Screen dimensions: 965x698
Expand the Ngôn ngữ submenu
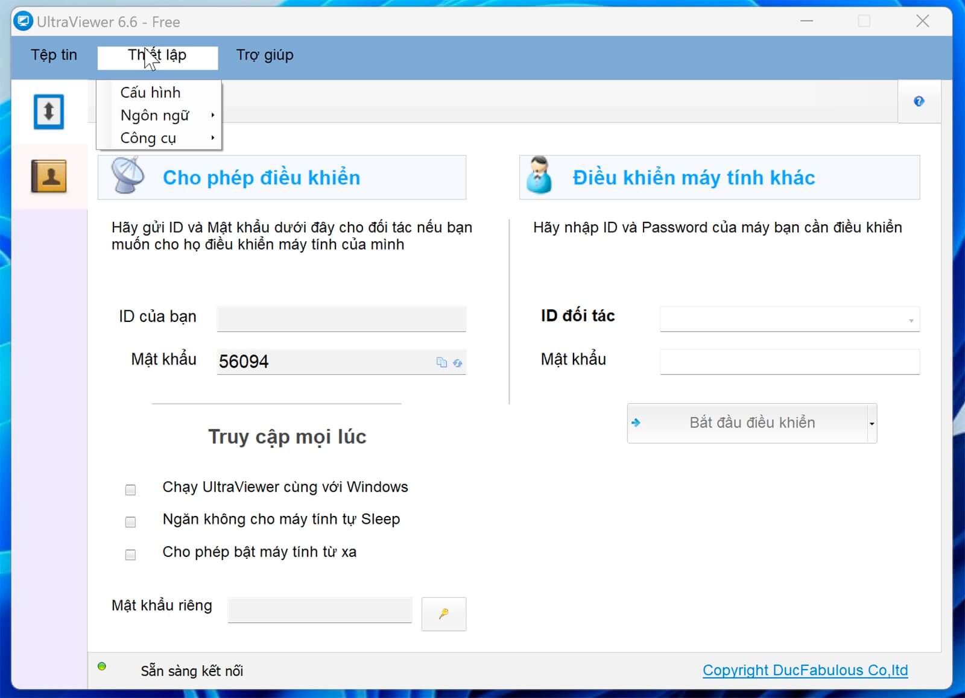click(160, 115)
